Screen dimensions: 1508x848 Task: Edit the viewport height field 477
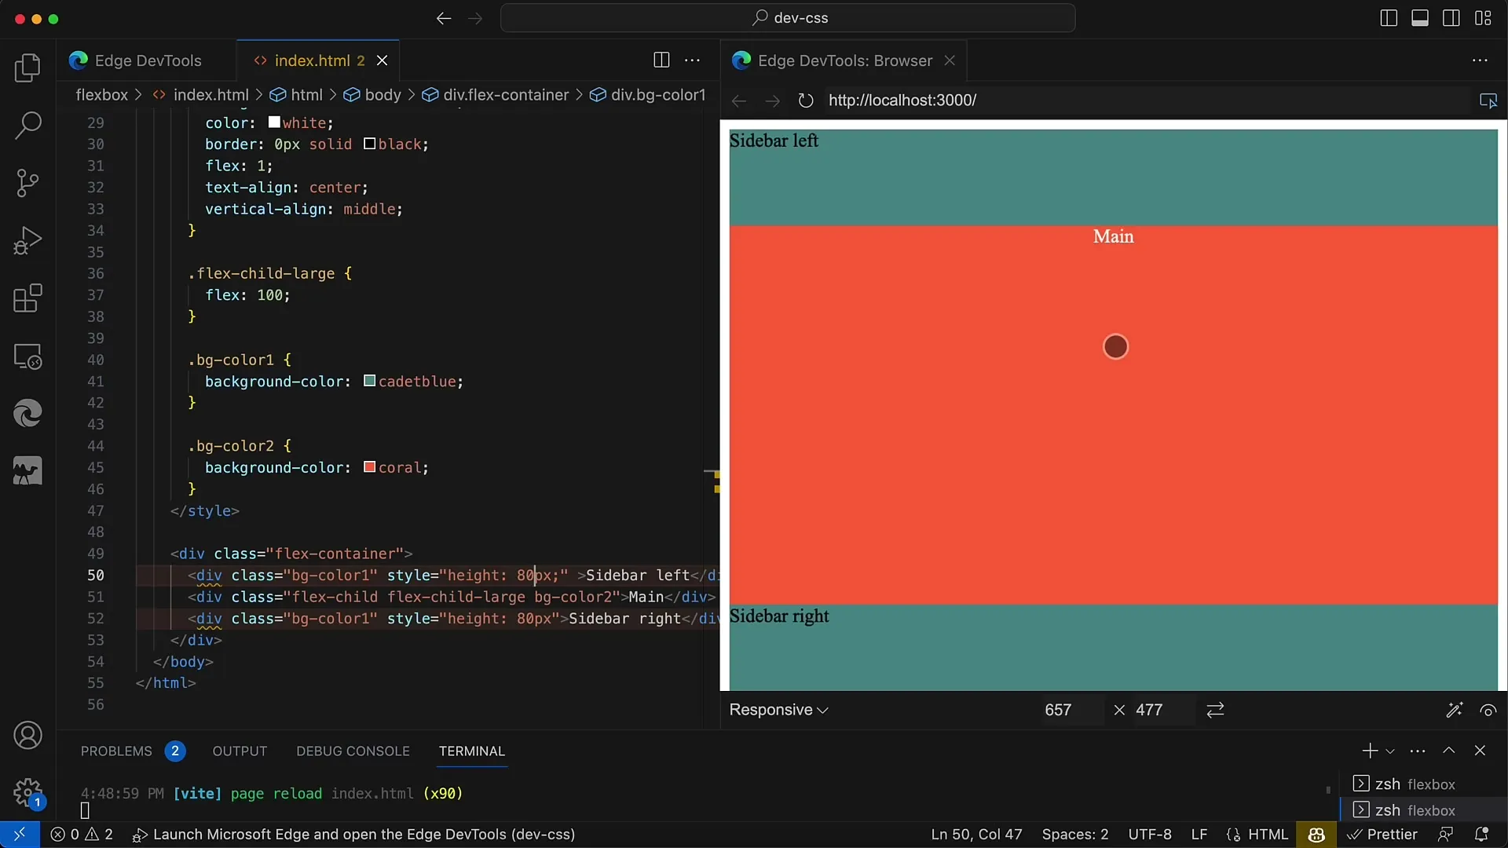(1162, 710)
